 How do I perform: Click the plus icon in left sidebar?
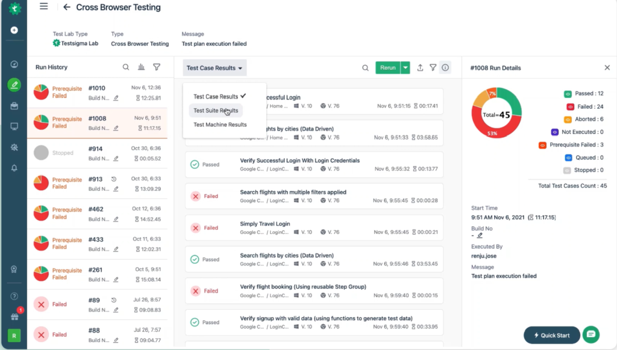[x=14, y=30]
